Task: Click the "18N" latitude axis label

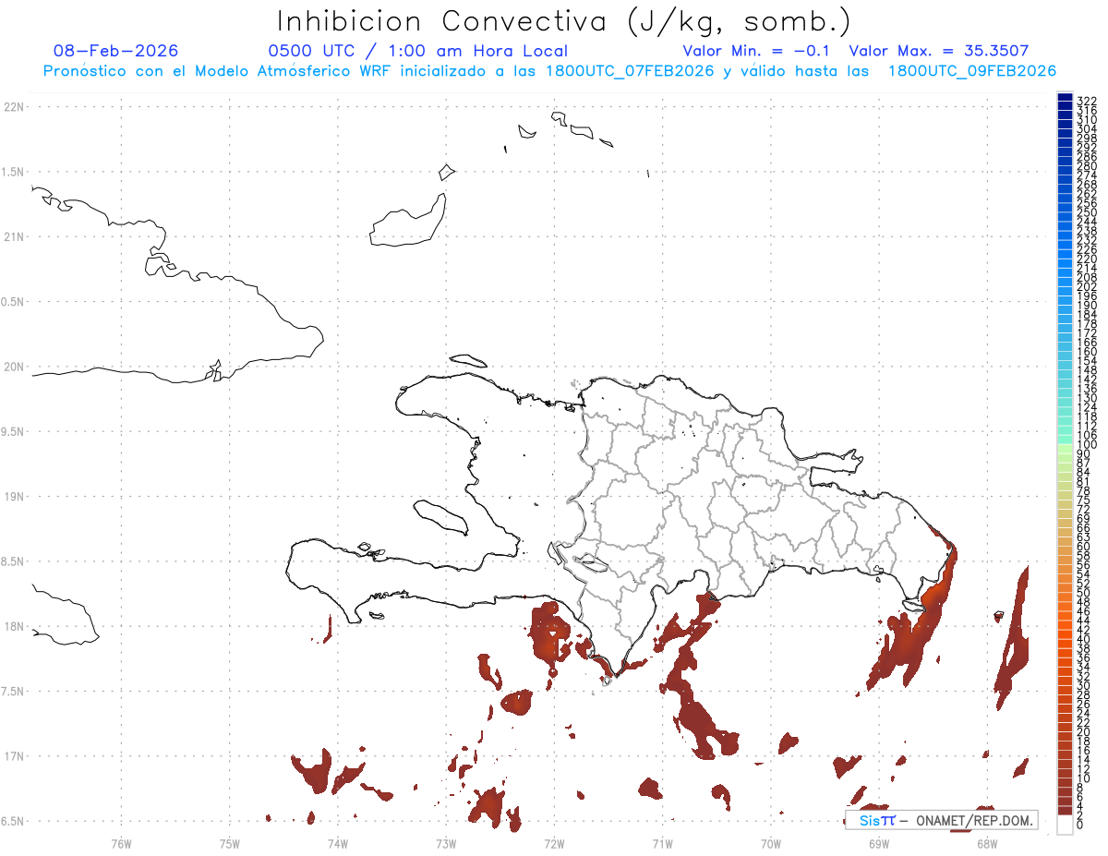Action: pos(14,626)
